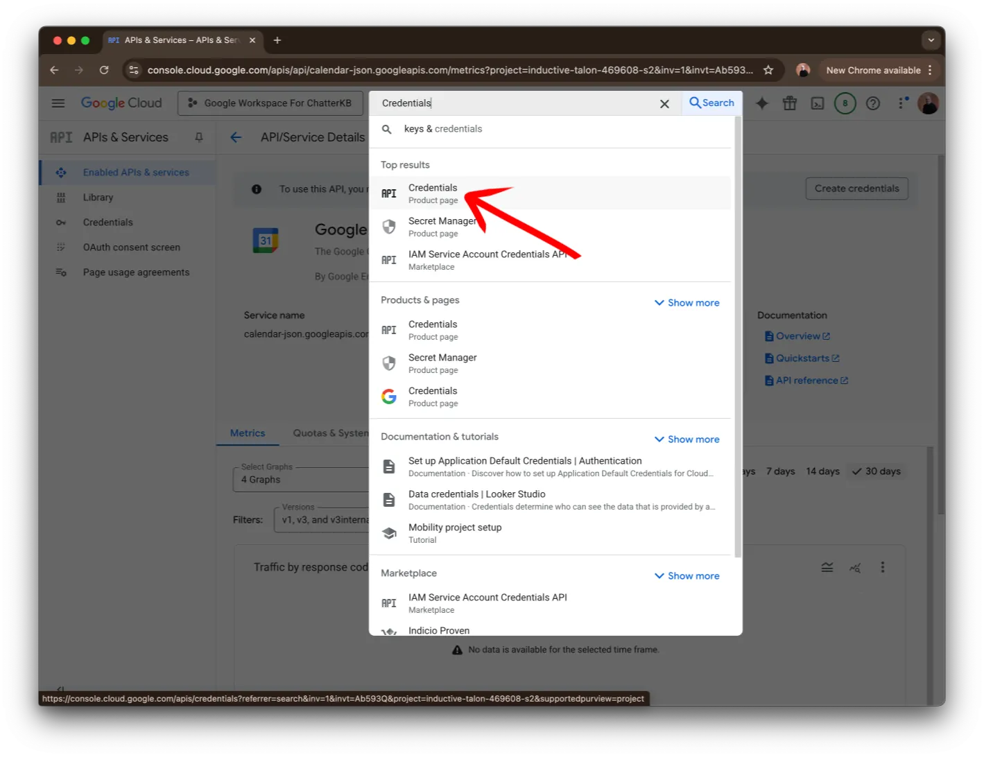View site information icon in address bar
The height and width of the screenshot is (757, 984).
coord(135,70)
